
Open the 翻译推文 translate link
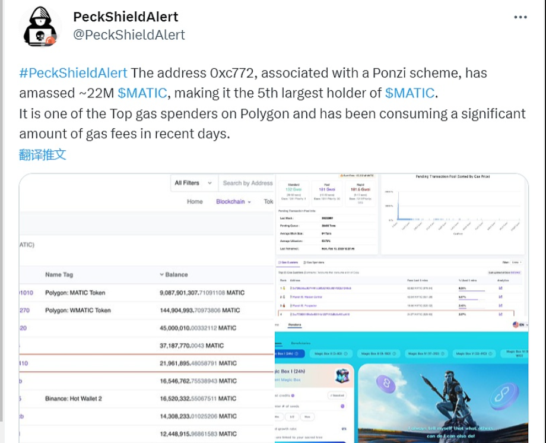(42, 154)
